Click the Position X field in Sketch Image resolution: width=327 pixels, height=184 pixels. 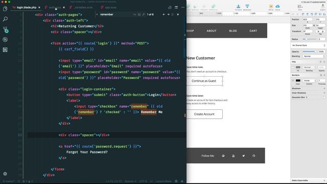pos(308,19)
